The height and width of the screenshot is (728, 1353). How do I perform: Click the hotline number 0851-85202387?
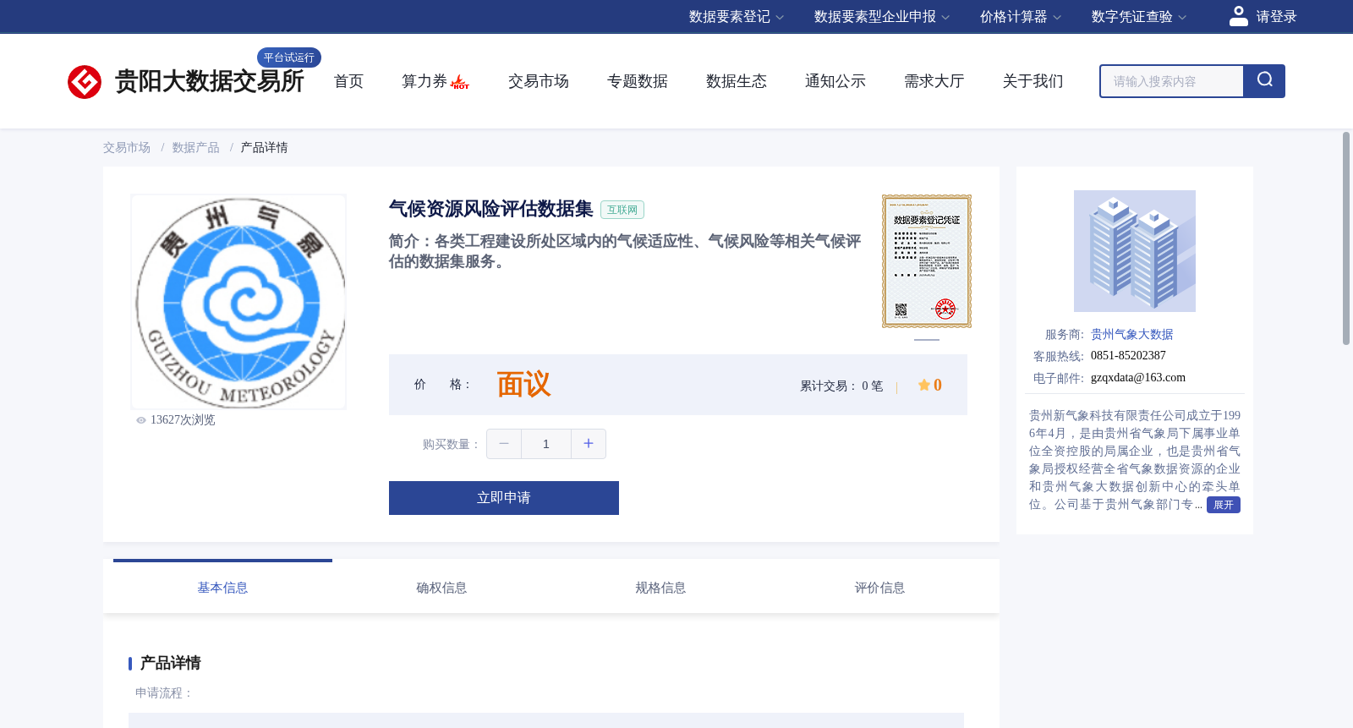click(1128, 356)
